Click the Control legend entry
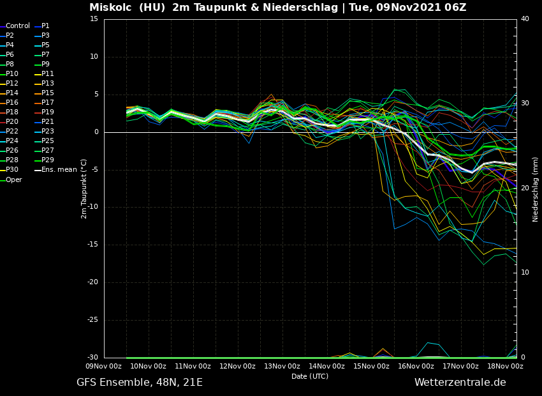The width and height of the screenshot is (542, 396). coord(18,26)
